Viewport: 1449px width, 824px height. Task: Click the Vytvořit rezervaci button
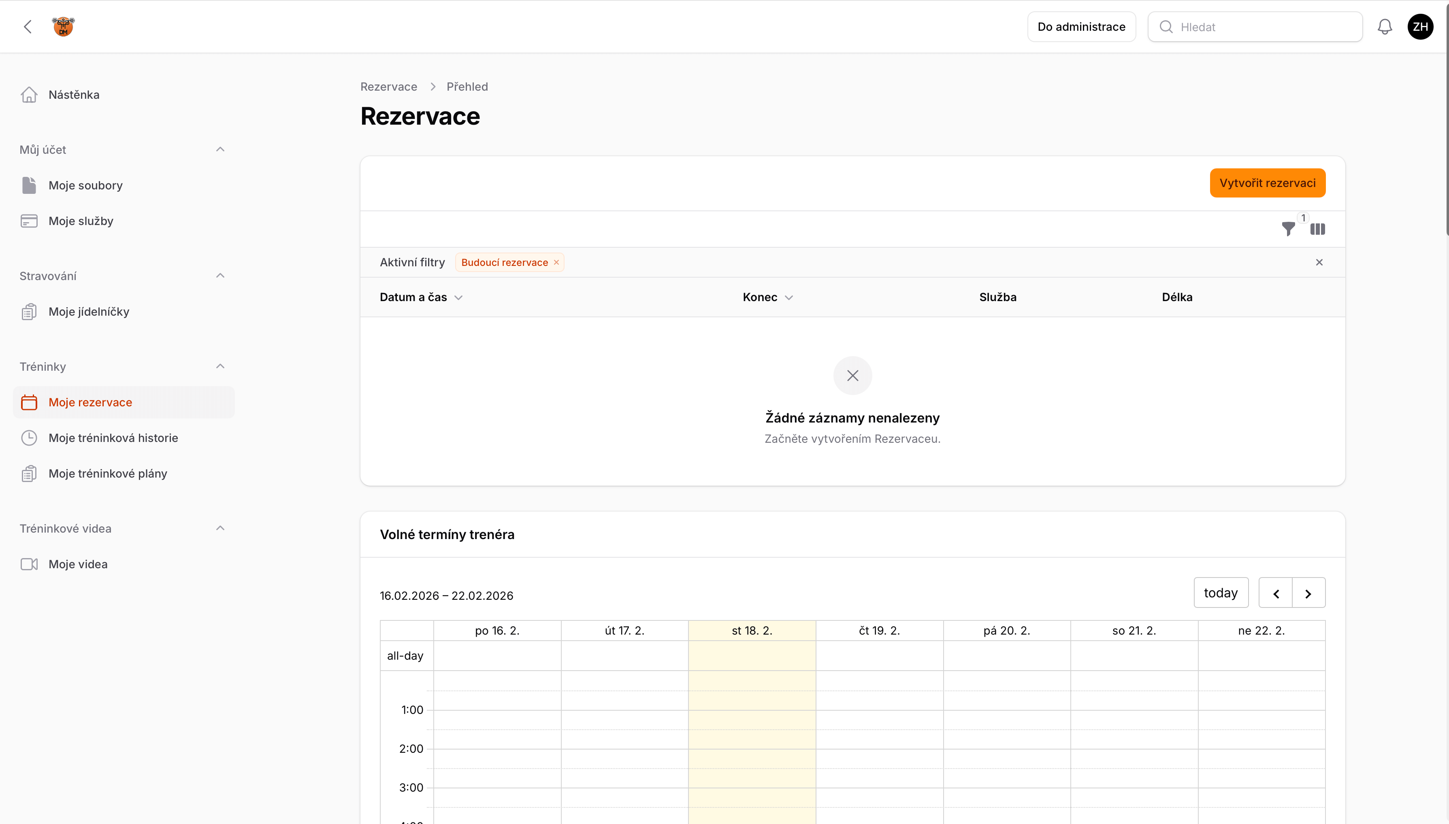pos(1267,183)
